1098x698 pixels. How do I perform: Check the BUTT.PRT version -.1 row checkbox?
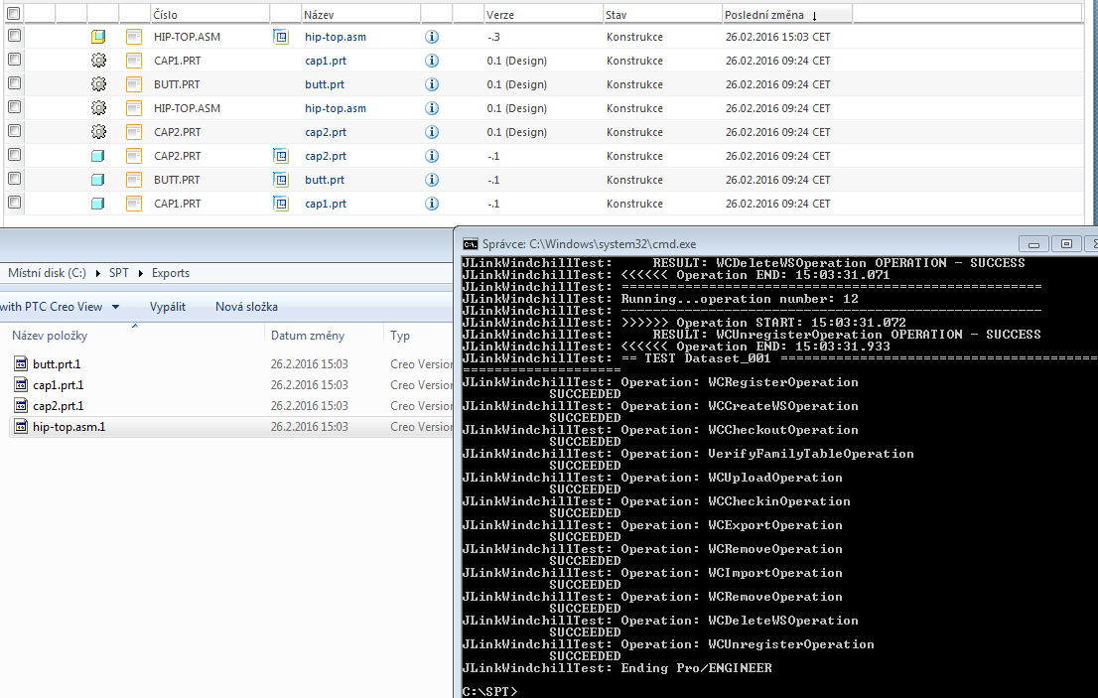[14, 179]
